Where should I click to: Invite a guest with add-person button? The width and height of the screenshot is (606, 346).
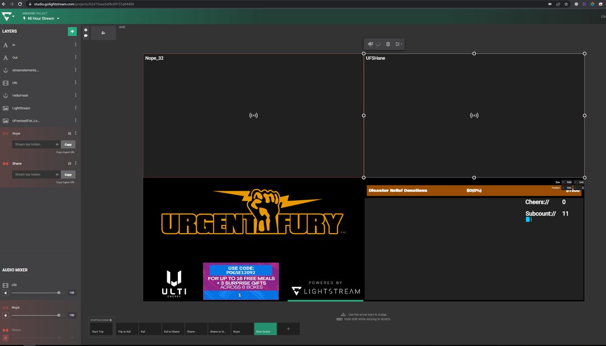click(x=103, y=33)
